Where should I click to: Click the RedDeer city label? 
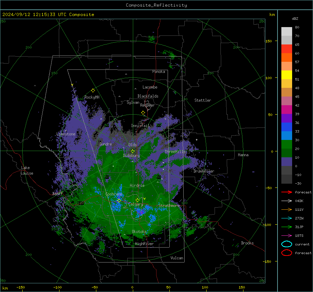(147, 105)
